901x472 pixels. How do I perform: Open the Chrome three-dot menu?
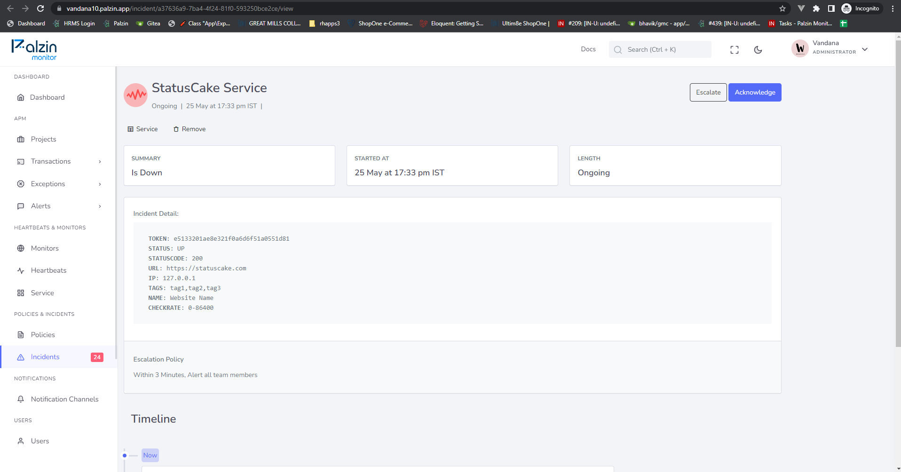tap(893, 8)
